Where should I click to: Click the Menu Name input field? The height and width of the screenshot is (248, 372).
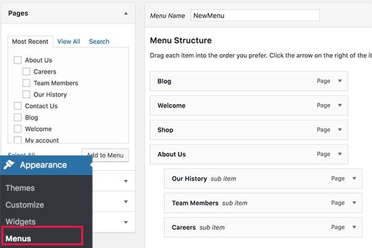(255, 16)
